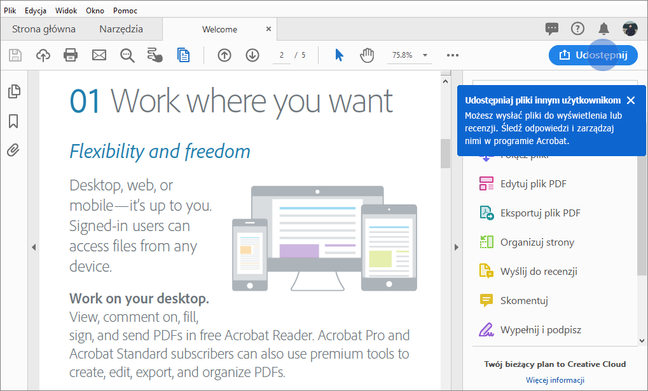Click 'Work on your desktop.' text
The image size is (648, 391).
pos(139,298)
